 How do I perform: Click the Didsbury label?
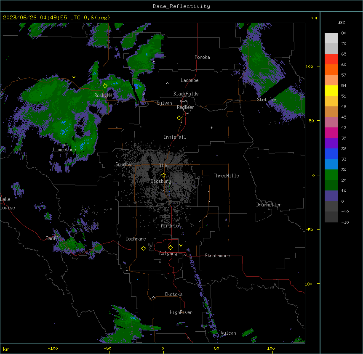click(x=161, y=181)
